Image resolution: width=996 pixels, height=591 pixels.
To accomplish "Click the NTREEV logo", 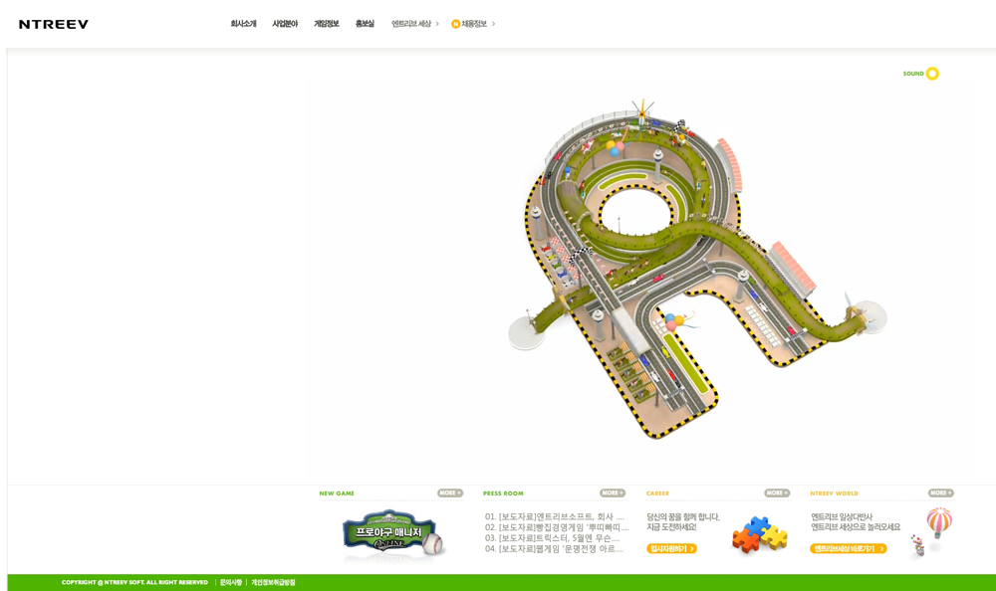I will [54, 24].
